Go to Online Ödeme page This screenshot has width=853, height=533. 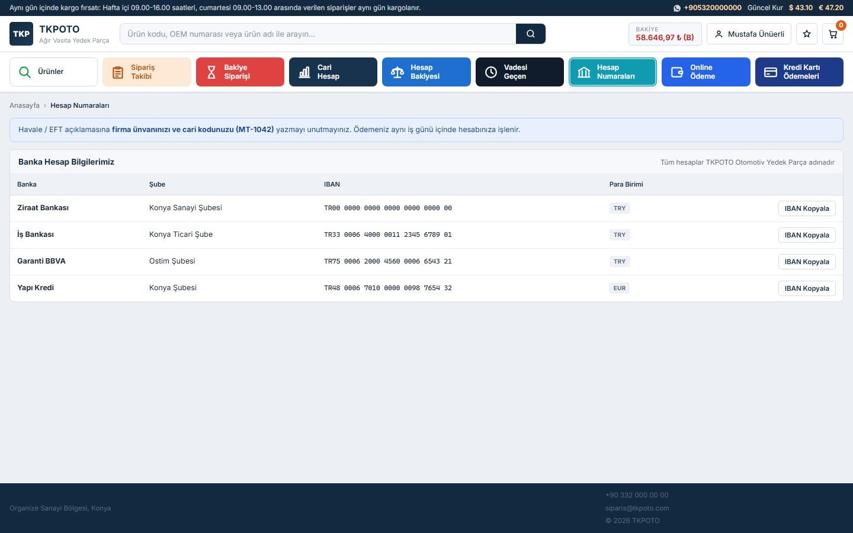(x=706, y=72)
